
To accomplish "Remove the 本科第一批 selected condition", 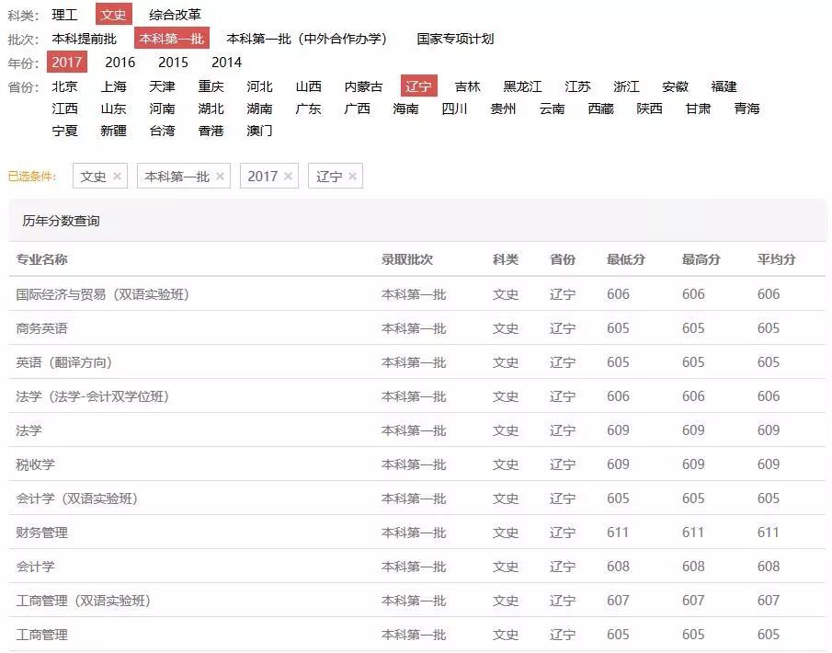I will pyautogui.click(x=220, y=177).
